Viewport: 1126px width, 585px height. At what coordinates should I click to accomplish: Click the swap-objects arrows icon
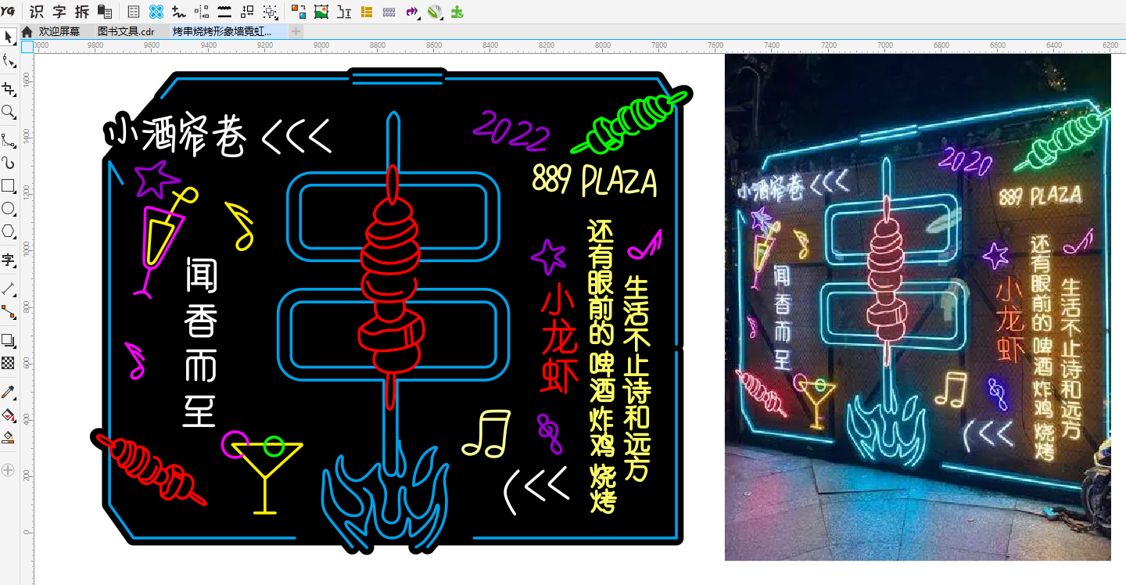coord(247,12)
